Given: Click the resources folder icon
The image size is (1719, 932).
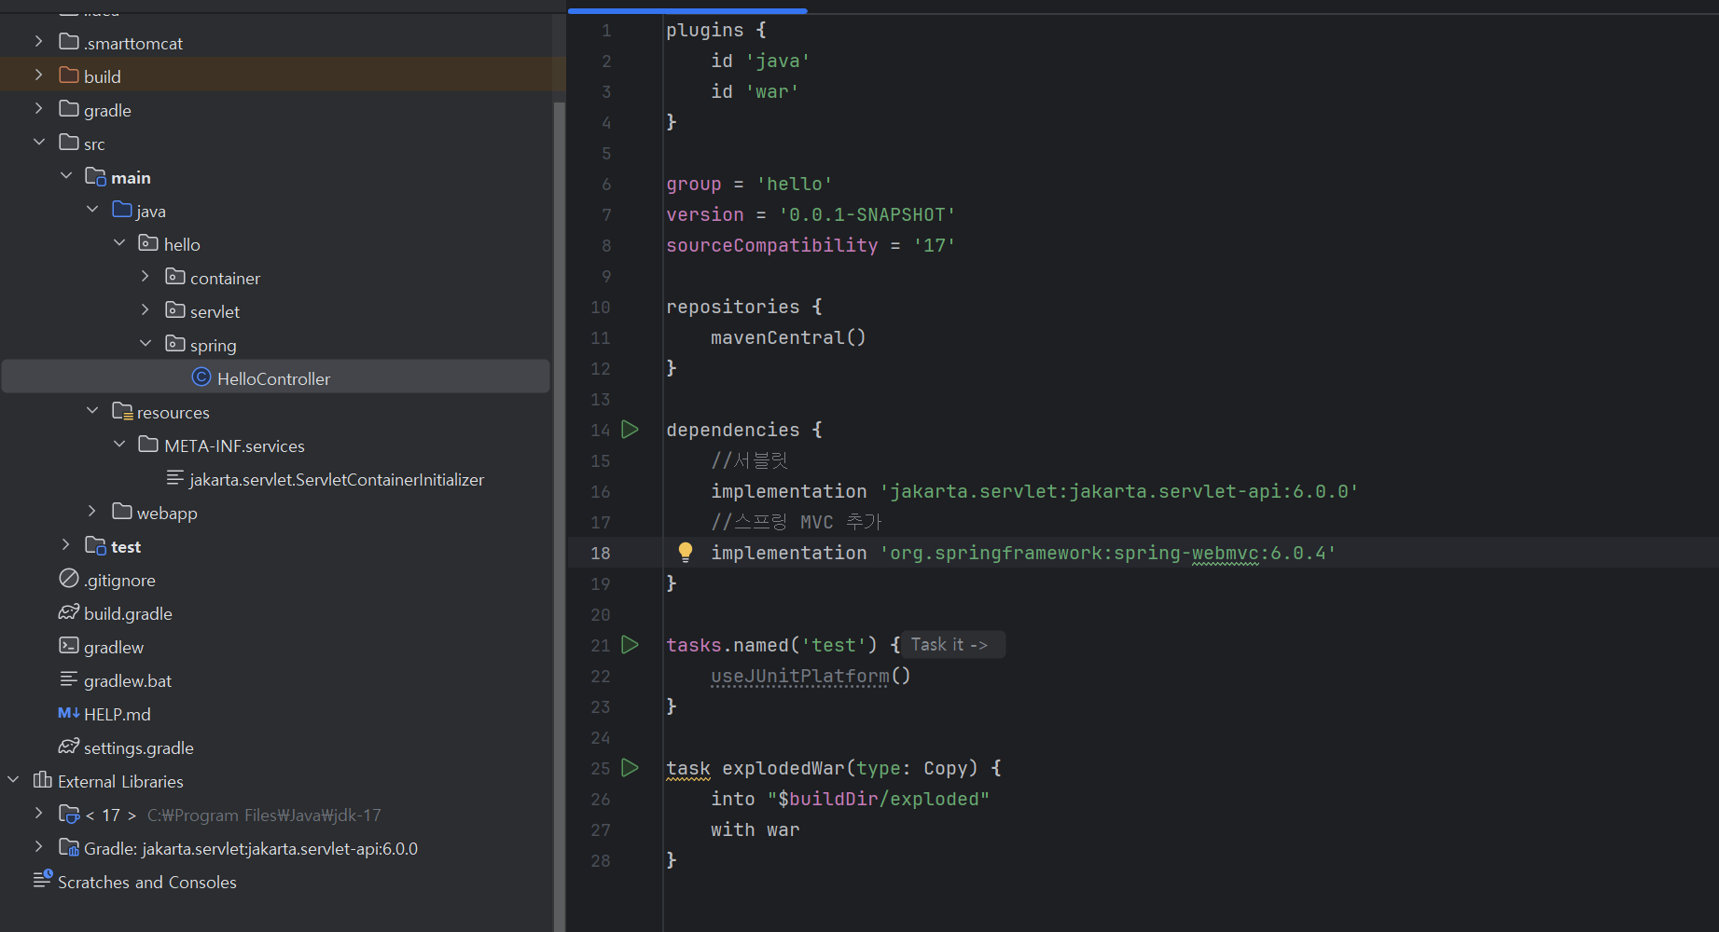Looking at the screenshot, I should coord(122,411).
